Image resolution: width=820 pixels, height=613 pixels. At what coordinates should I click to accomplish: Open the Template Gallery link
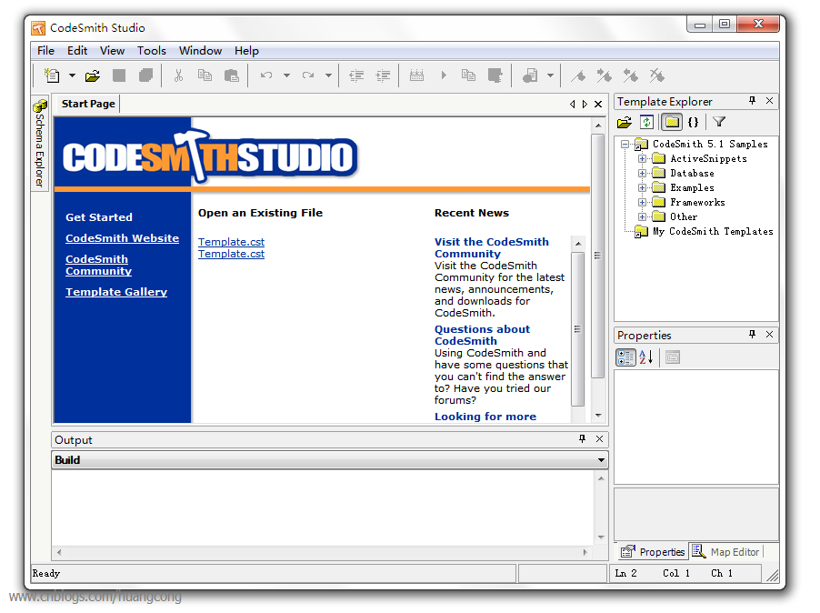[x=116, y=292]
